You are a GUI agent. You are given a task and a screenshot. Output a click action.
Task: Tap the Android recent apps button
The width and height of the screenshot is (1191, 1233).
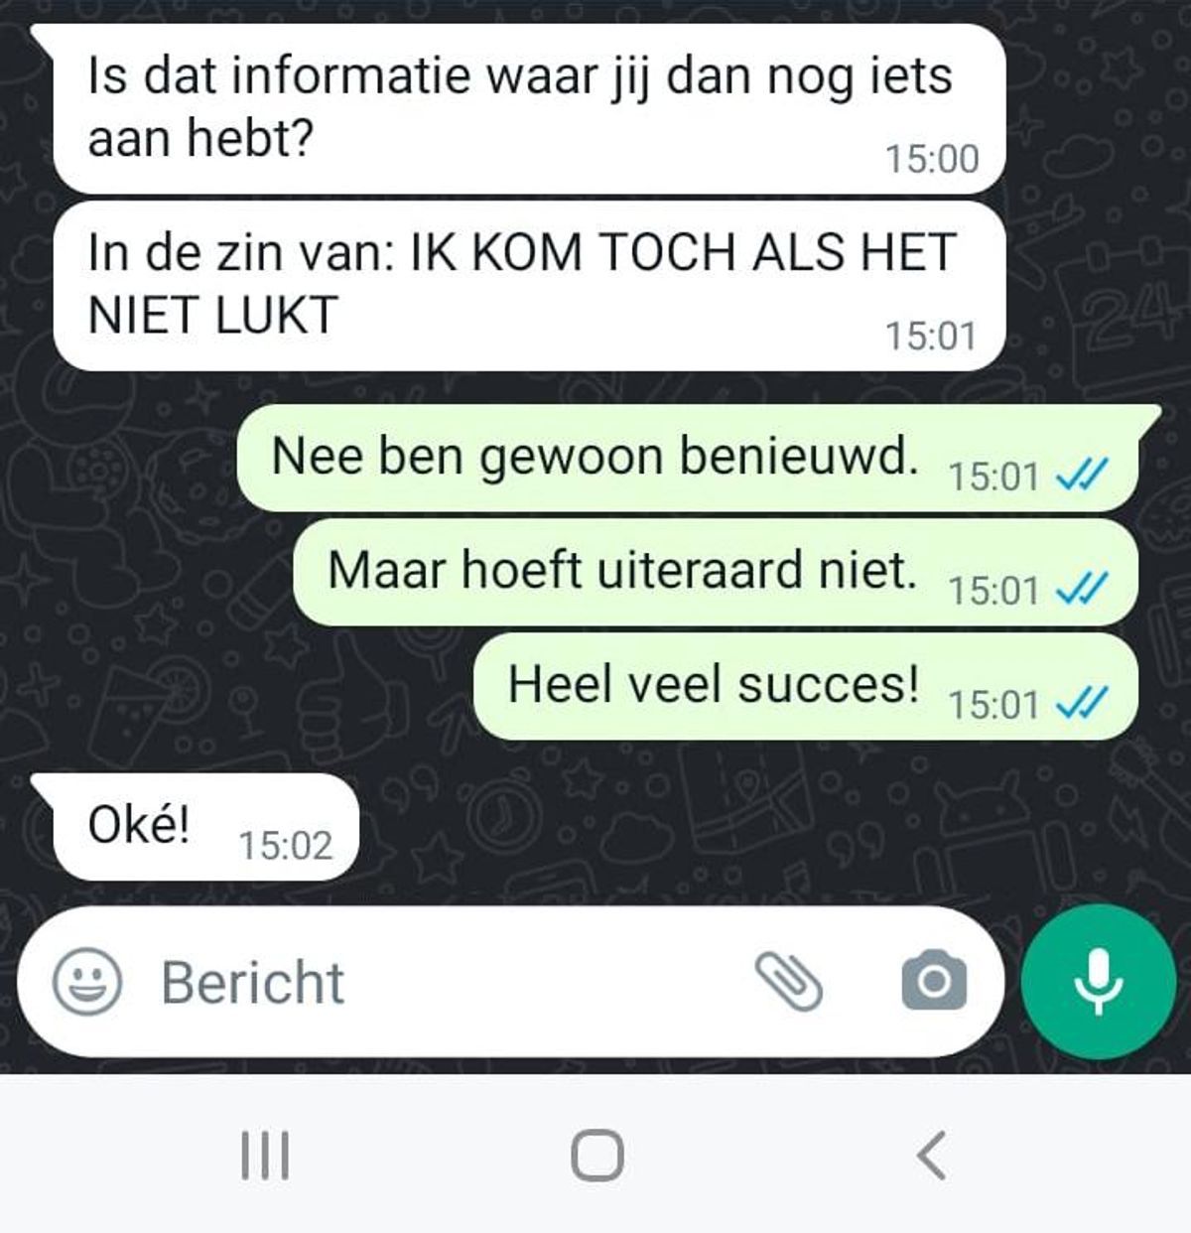265,1156
